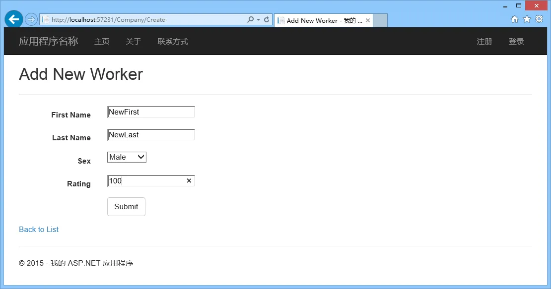
Task: Clear Rating field with X icon
Action: [x=189, y=180]
